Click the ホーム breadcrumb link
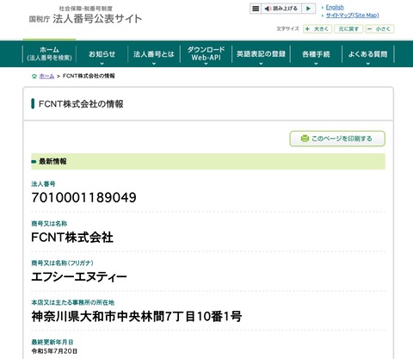Screen dimensions: 413x359 [x=46, y=76]
